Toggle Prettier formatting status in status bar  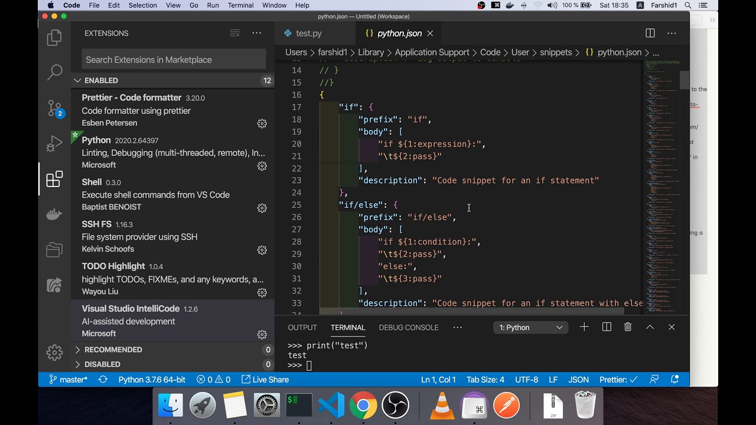pos(618,380)
